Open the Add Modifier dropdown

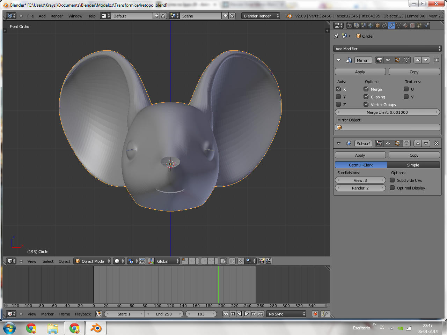pyautogui.click(x=387, y=49)
